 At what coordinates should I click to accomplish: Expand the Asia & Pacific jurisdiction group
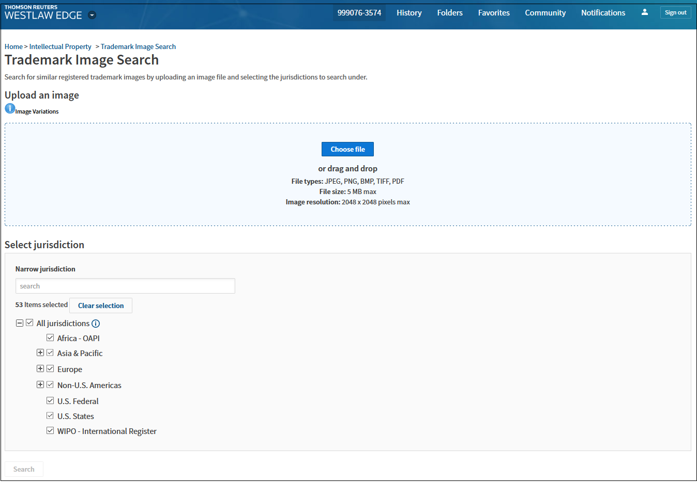click(40, 353)
